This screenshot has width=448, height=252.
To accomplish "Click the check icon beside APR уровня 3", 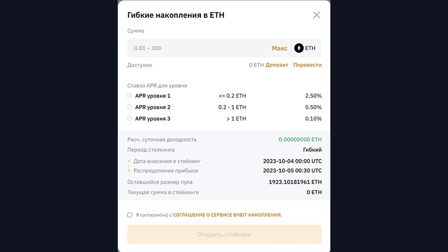I will click(130, 119).
